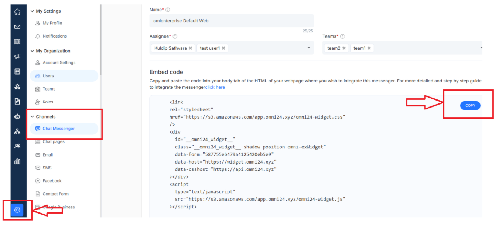The height and width of the screenshot is (225, 499).
Task: Click the help icon next to Assignee
Action: [x=175, y=36]
